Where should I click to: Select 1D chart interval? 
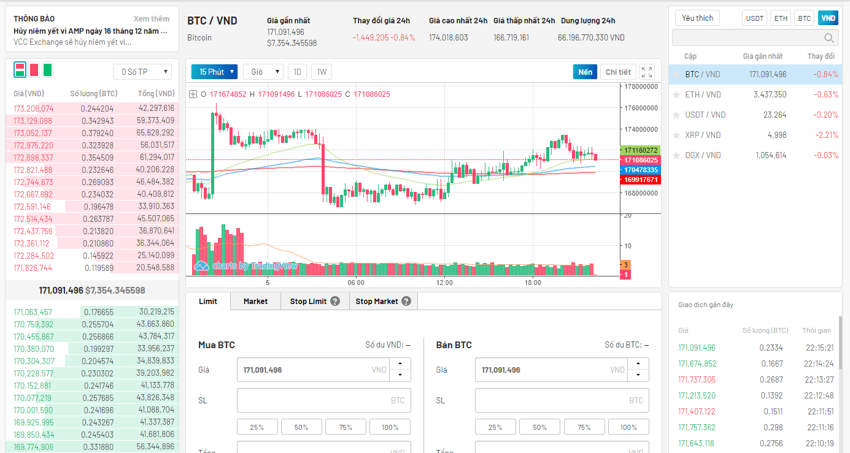coord(298,72)
